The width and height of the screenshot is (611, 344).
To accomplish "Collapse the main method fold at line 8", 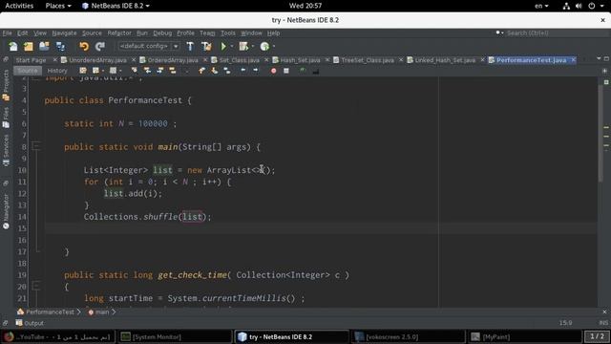I will coord(36,146).
